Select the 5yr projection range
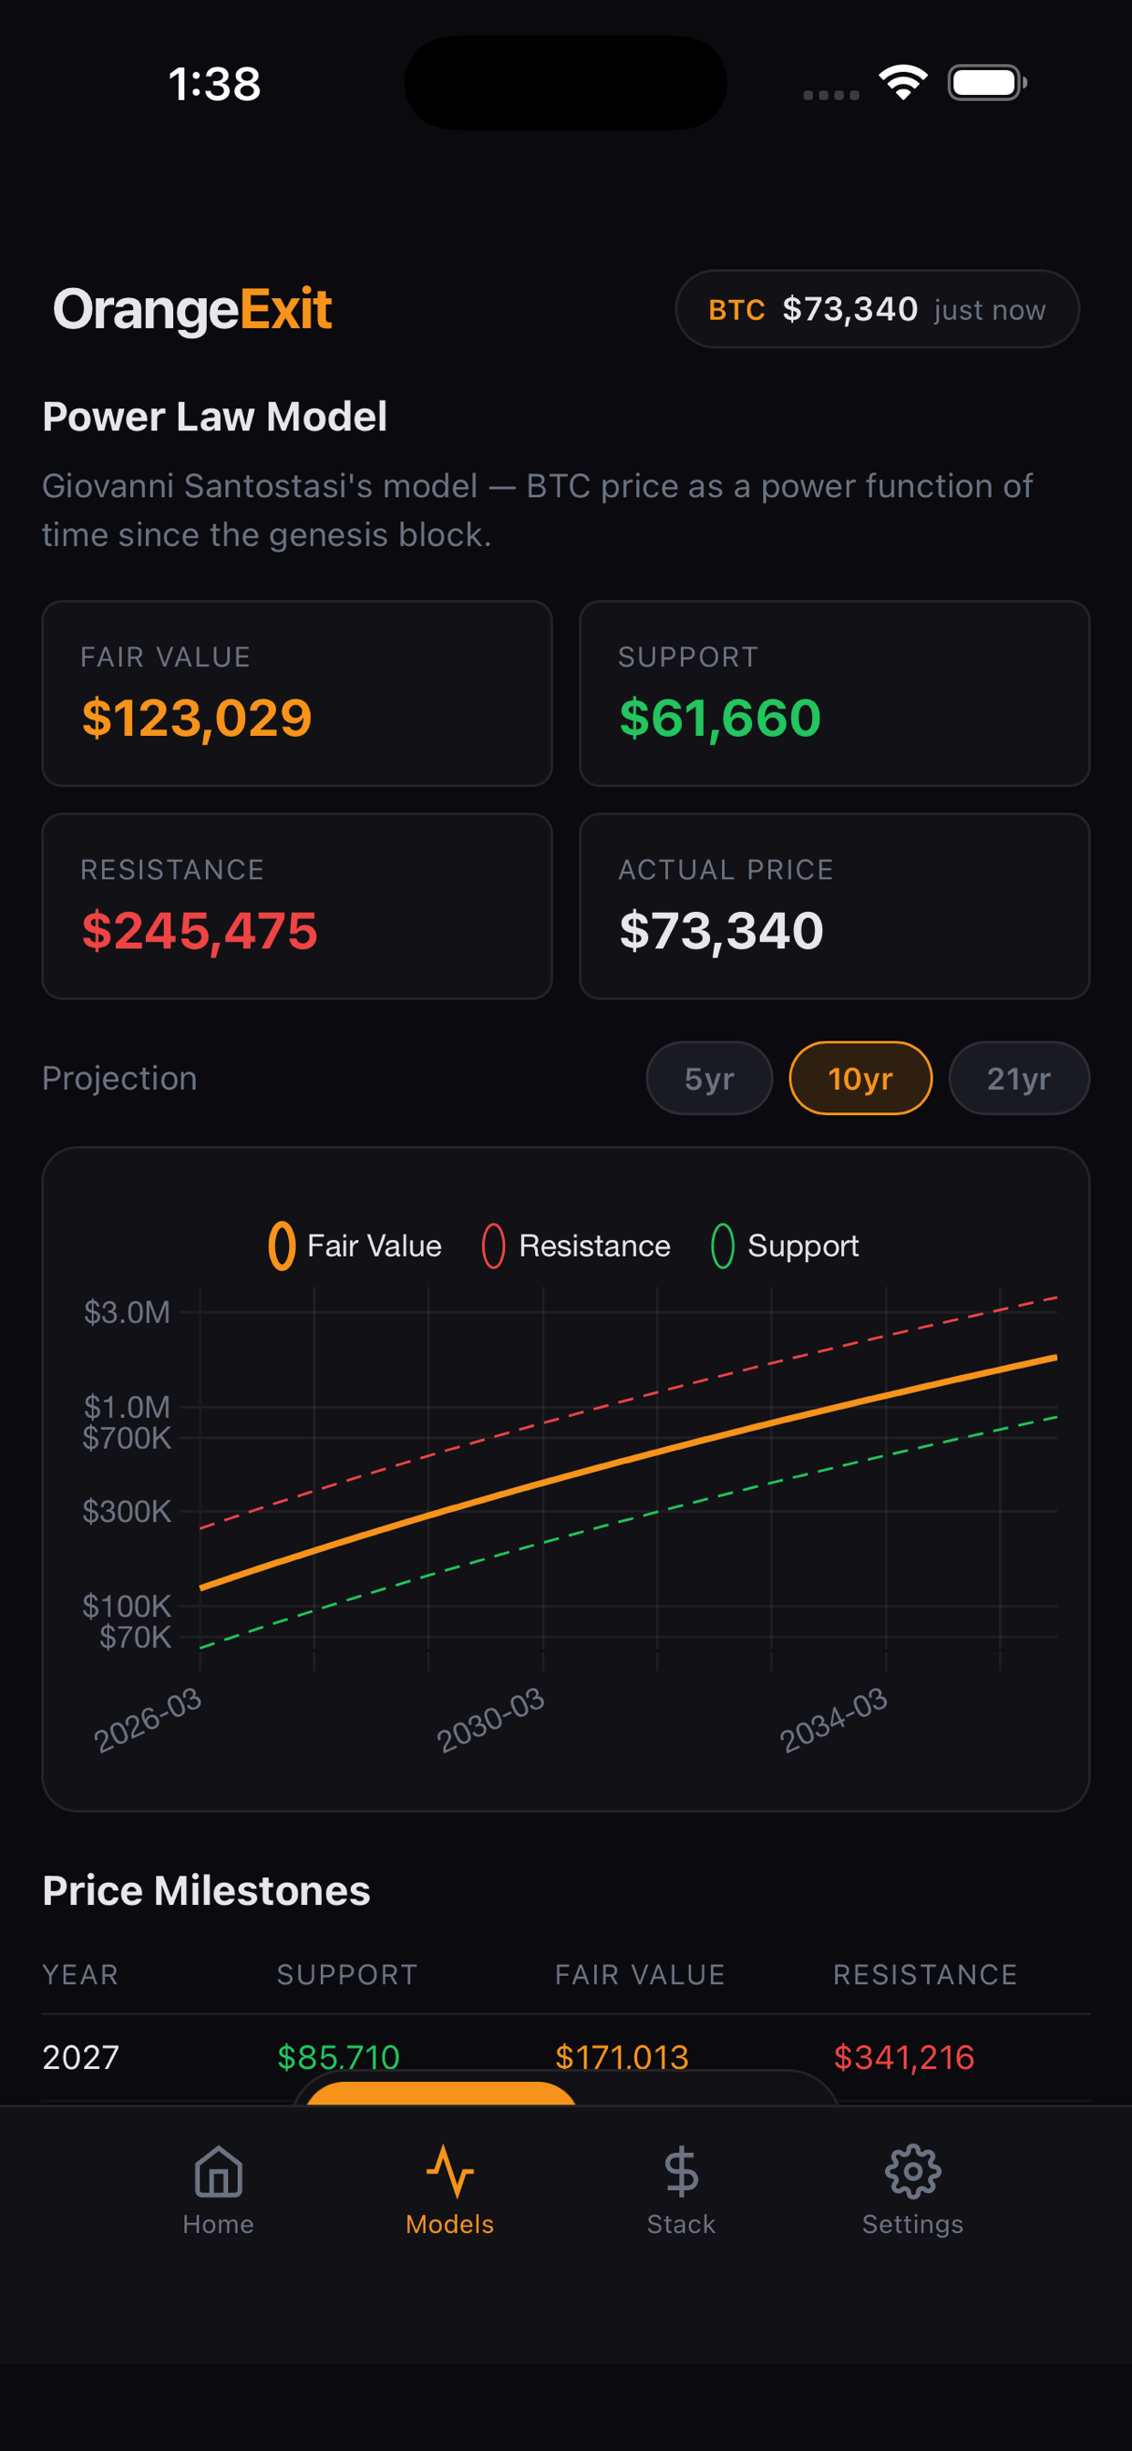The image size is (1132, 2451). 709,1078
